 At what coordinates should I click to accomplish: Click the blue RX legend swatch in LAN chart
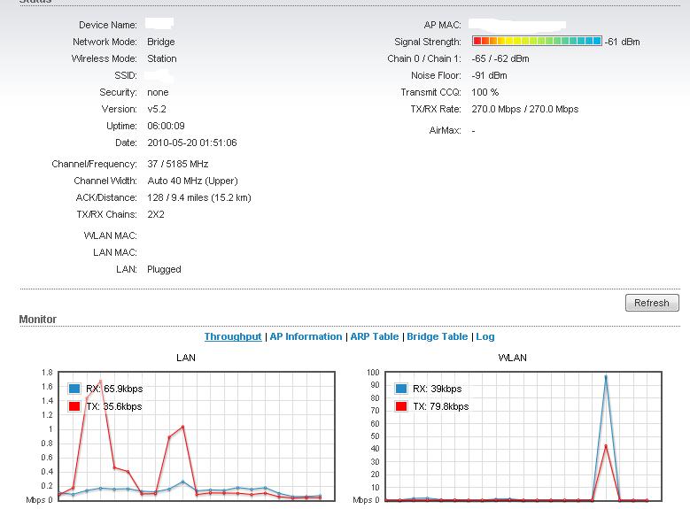[75, 389]
